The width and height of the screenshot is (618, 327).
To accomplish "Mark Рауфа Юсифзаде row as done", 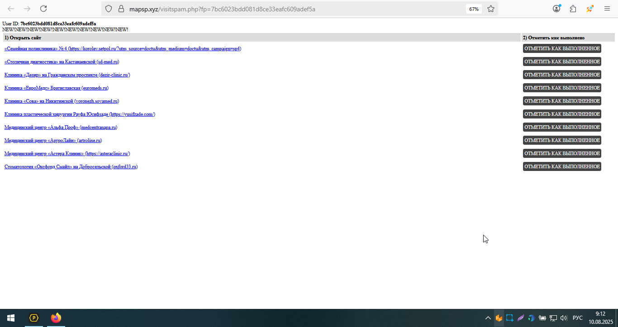I will pyautogui.click(x=562, y=114).
